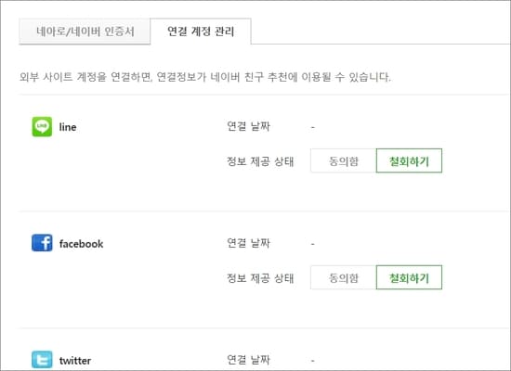The height and width of the screenshot is (371, 511).
Task: Switch to 네아로/네이버 인증서 tab
Action: (x=85, y=32)
